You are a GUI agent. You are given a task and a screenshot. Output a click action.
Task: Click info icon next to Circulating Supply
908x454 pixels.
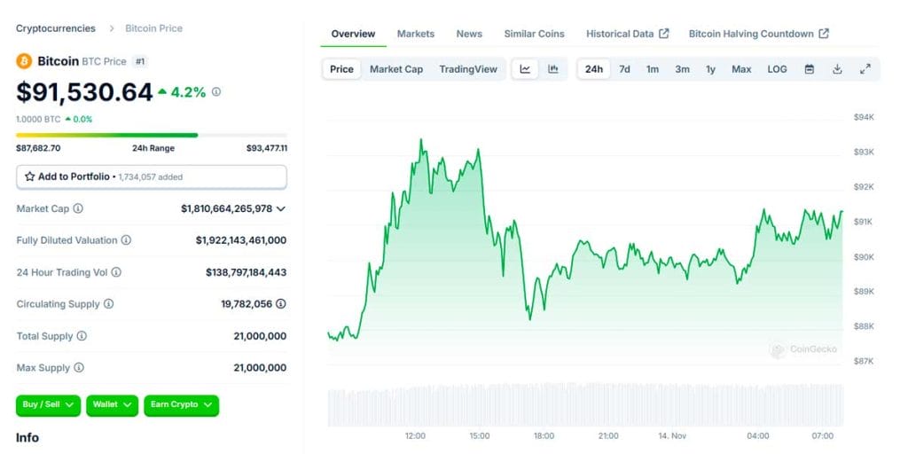pos(109,304)
